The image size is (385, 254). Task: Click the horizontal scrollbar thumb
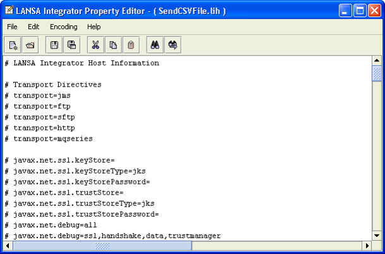pyautogui.click(x=102, y=245)
